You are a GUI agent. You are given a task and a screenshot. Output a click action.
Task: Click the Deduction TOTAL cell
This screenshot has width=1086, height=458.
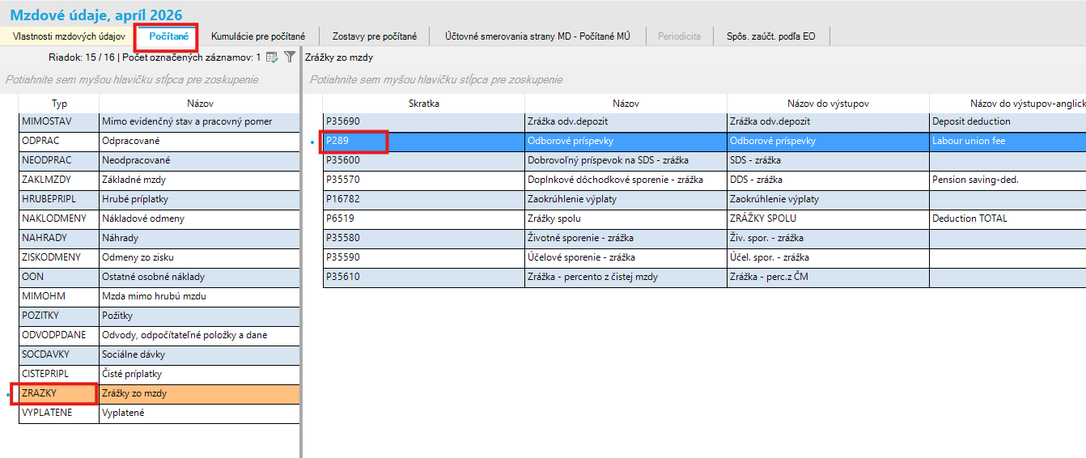tap(1008, 219)
